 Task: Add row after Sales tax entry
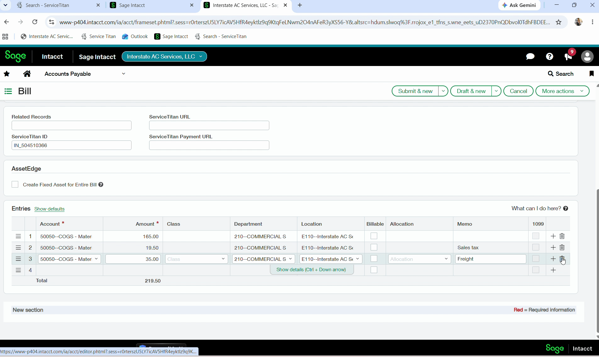click(553, 247)
